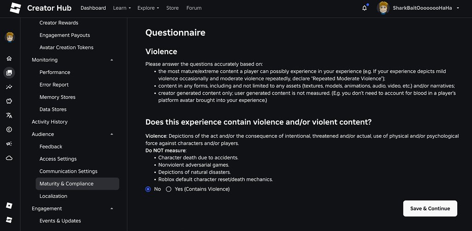The width and height of the screenshot is (472, 231).
Task: Open Communication Settings in the sidebar
Action: pyautogui.click(x=68, y=171)
